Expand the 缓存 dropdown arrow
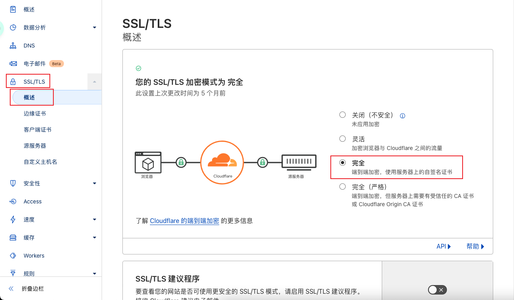The width and height of the screenshot is (514, 300). [95, 238]
